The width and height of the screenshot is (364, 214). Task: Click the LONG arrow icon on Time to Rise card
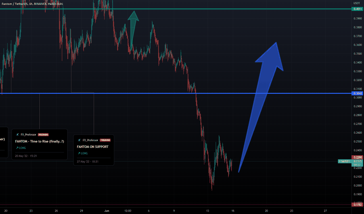[17, 147]
